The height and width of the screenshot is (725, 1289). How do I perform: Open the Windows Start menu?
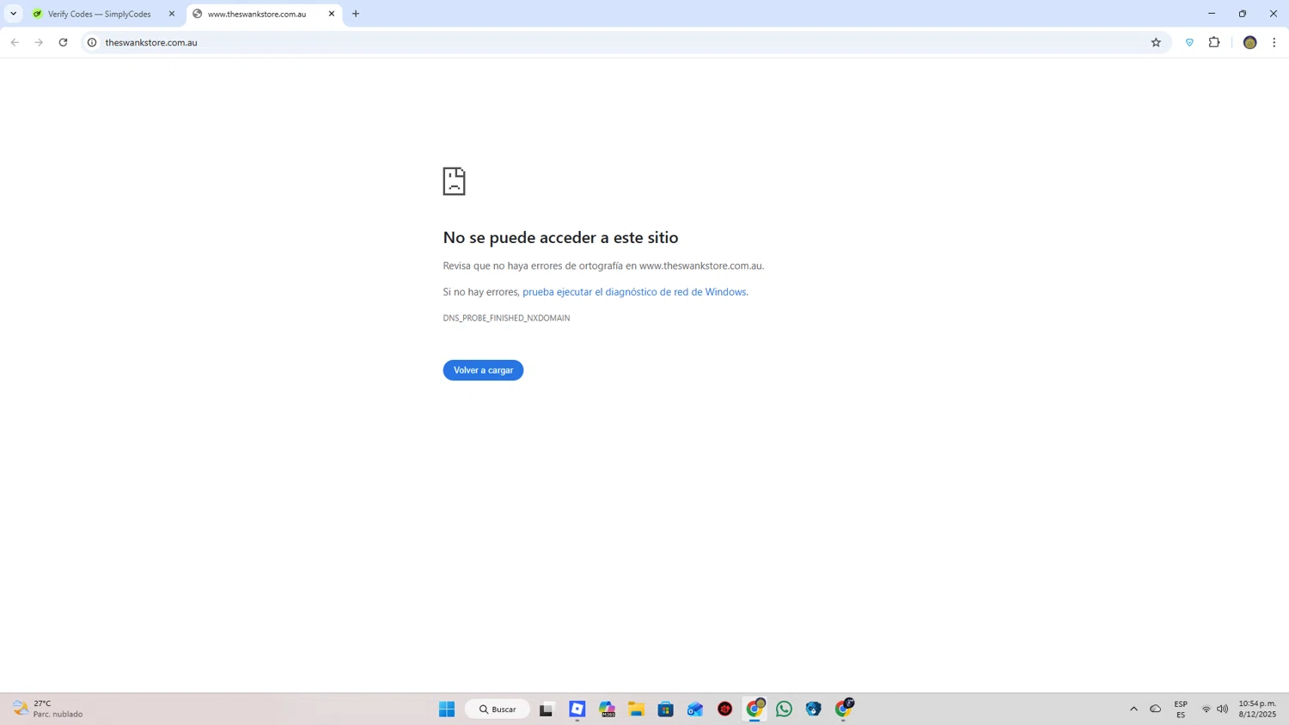pyautogui.click(x=447, y=709)
